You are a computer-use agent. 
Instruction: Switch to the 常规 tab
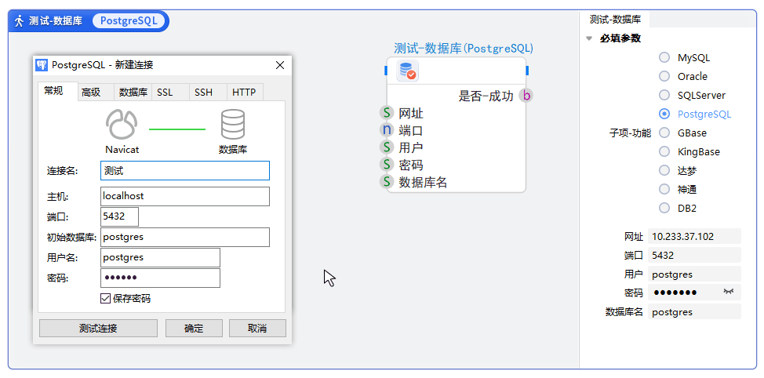(59, 91)
